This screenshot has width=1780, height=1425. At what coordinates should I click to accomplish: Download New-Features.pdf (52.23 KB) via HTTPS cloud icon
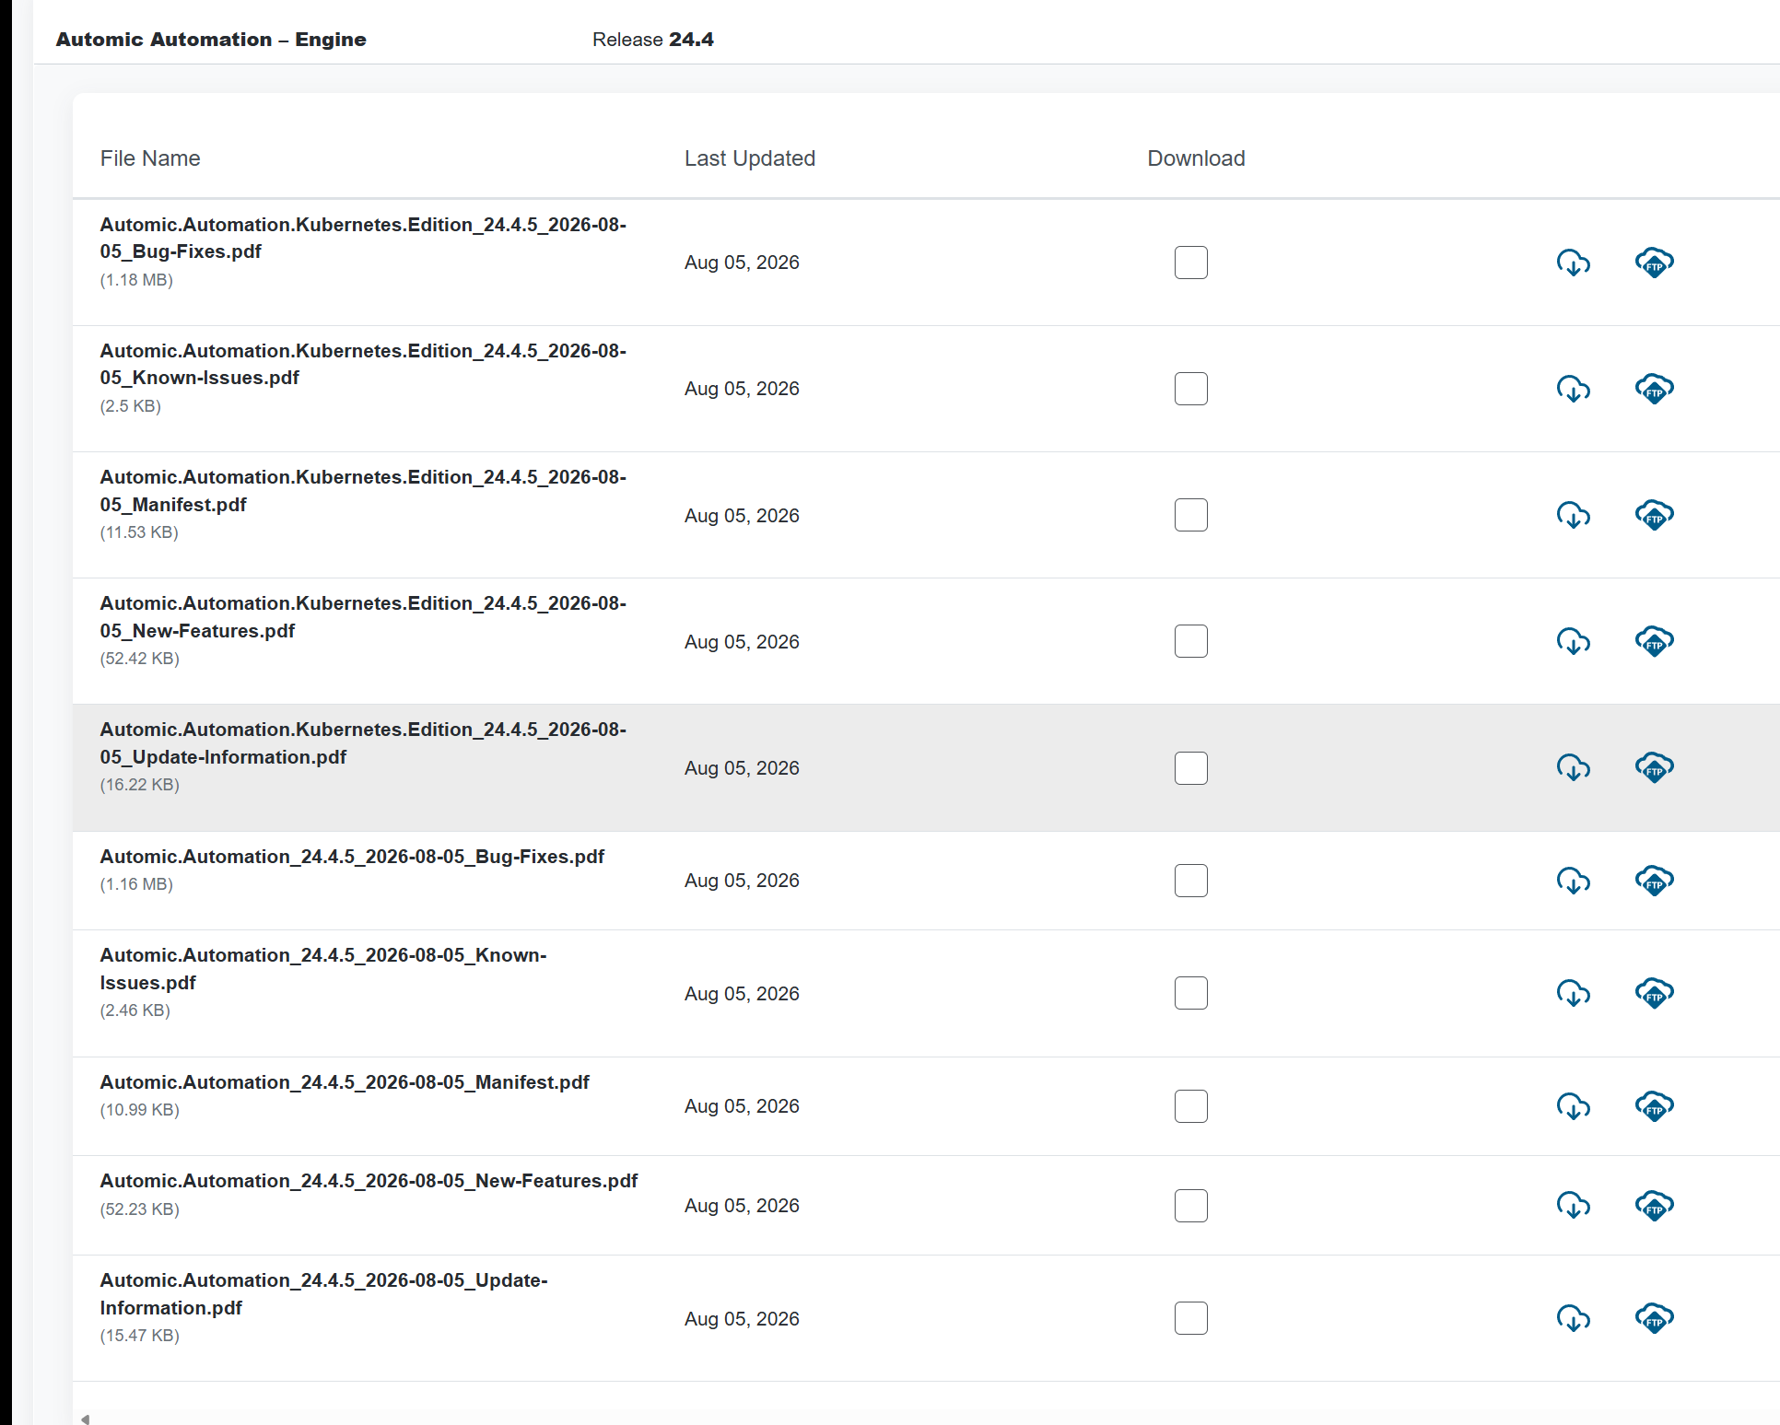pyautogui.click(x=1574, y=1206)
